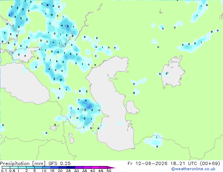223x172 pixels.
Task: Select the legend label '50'
Action: (x=109, y=171)
